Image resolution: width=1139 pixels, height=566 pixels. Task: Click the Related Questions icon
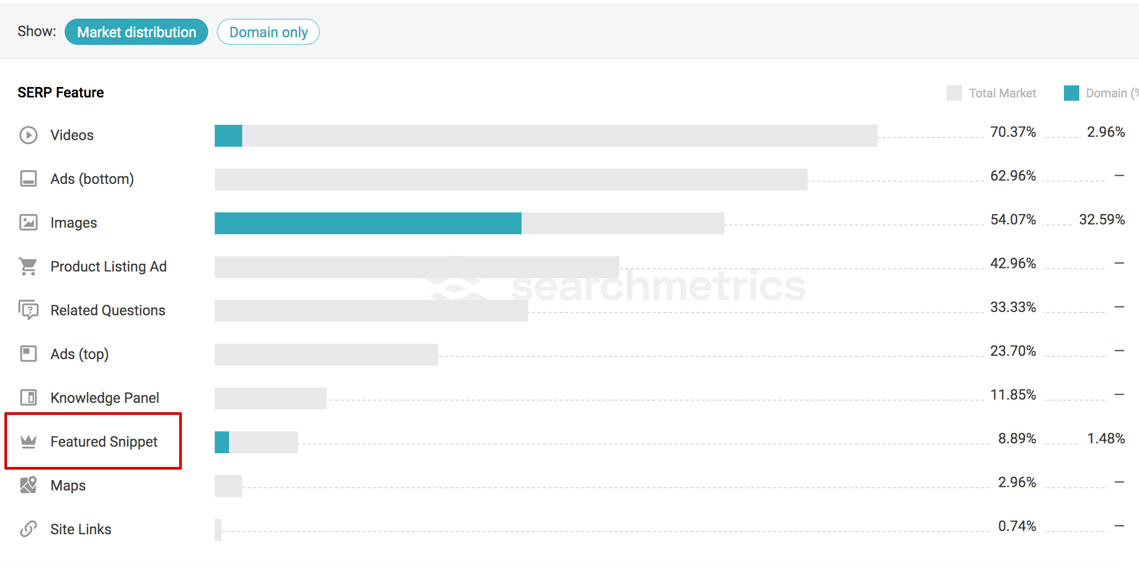click(28, 310)
